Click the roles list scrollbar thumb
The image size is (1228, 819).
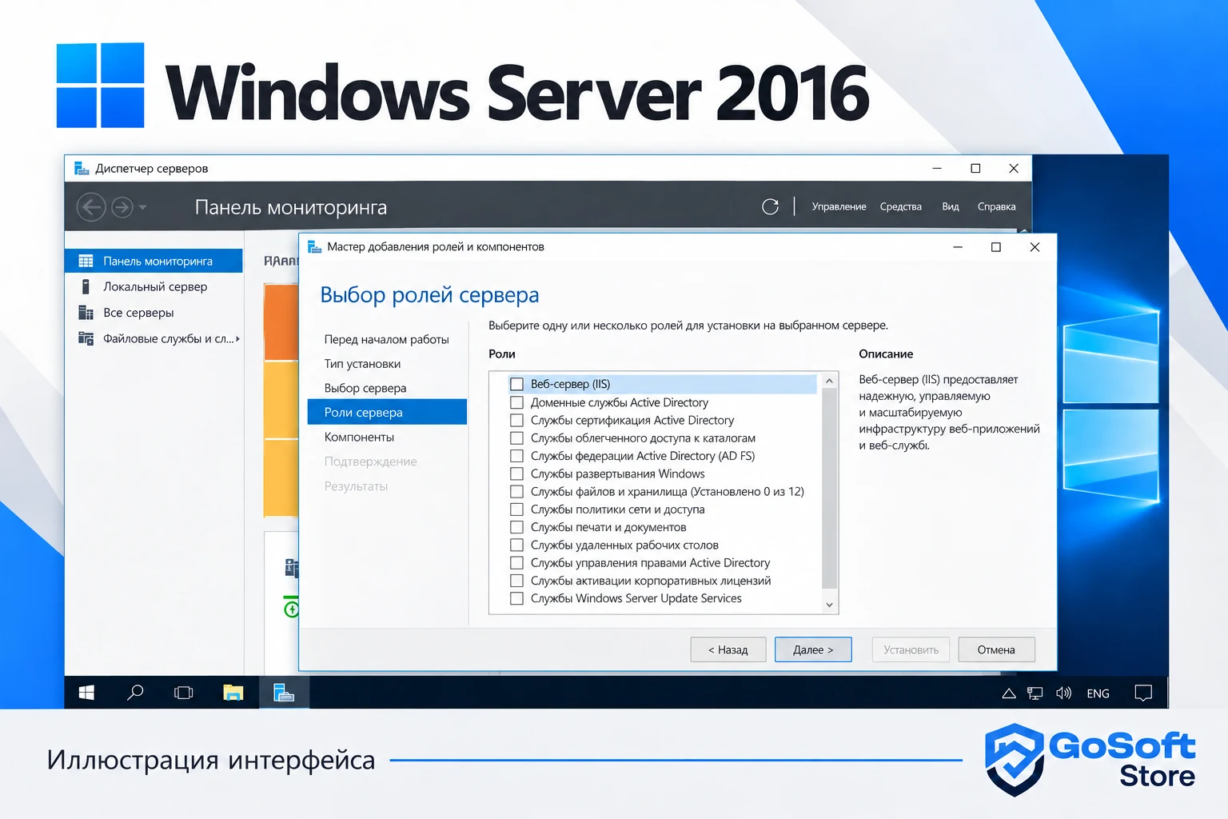[829, 489]
